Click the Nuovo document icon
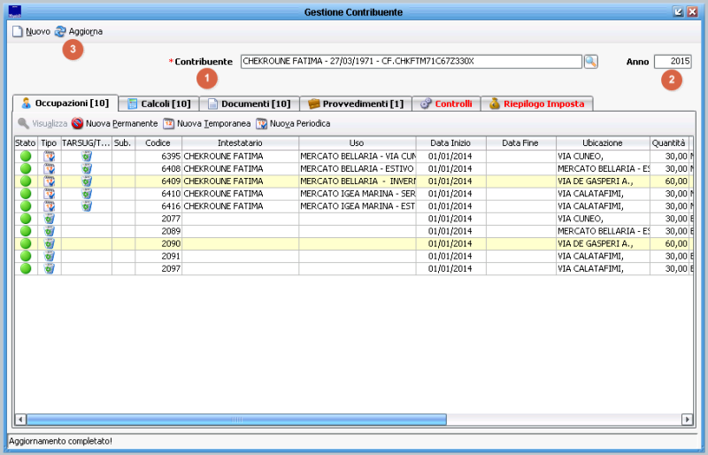This screenshot has height=455, width=708. (x=17, y=31)
